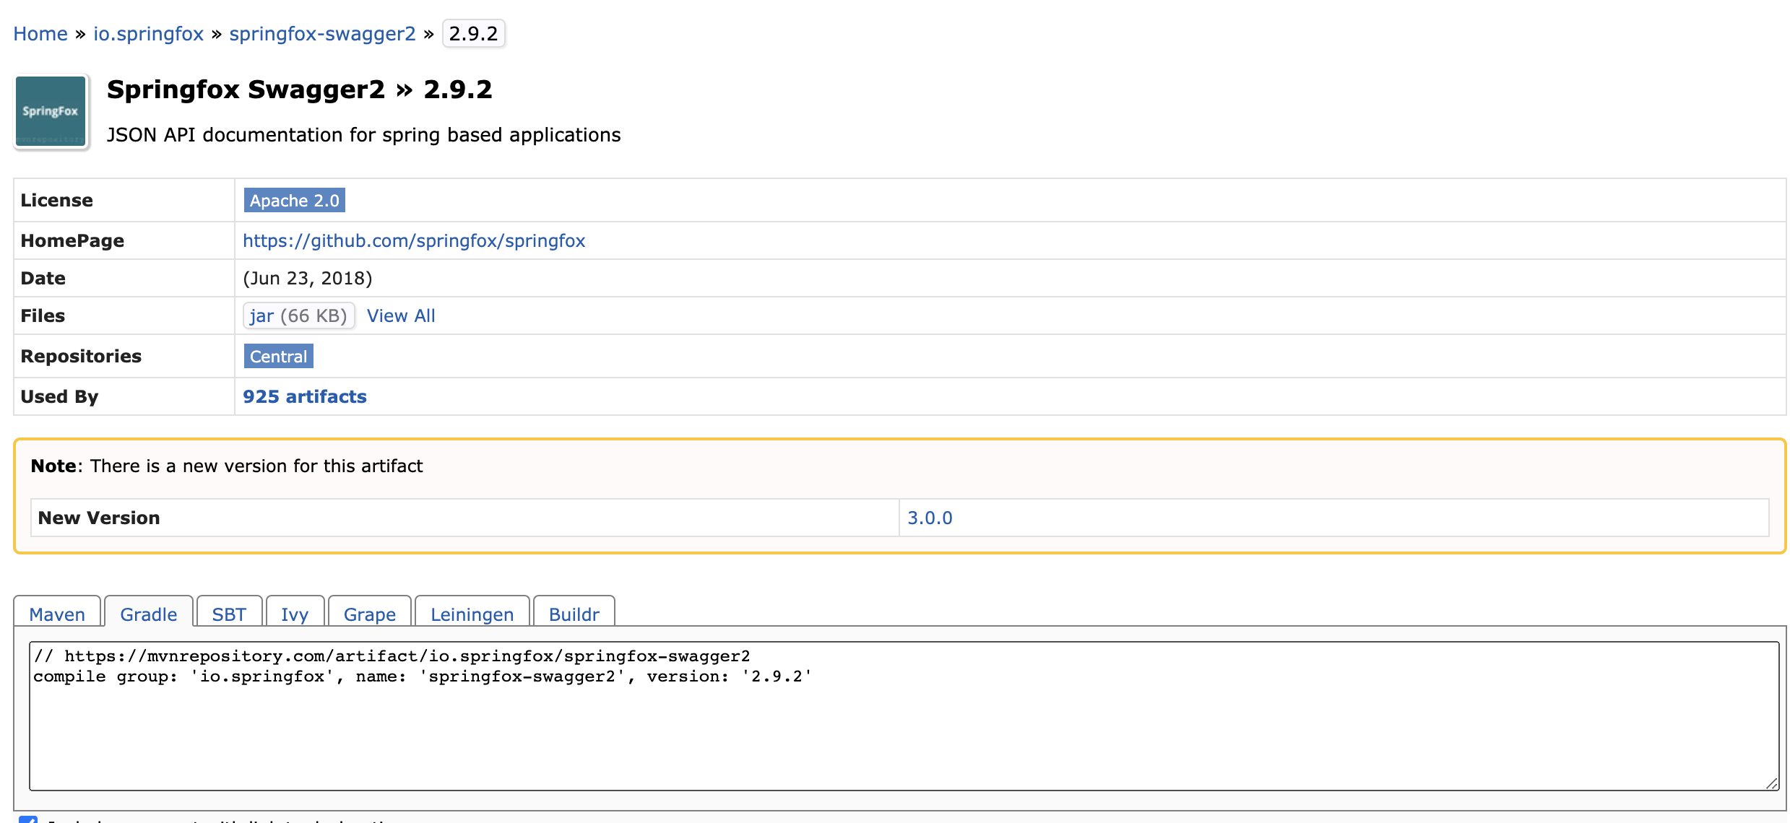Click the Central repository badge
Viewport: 1790px width, 823px height.
(x=278, y=357)
